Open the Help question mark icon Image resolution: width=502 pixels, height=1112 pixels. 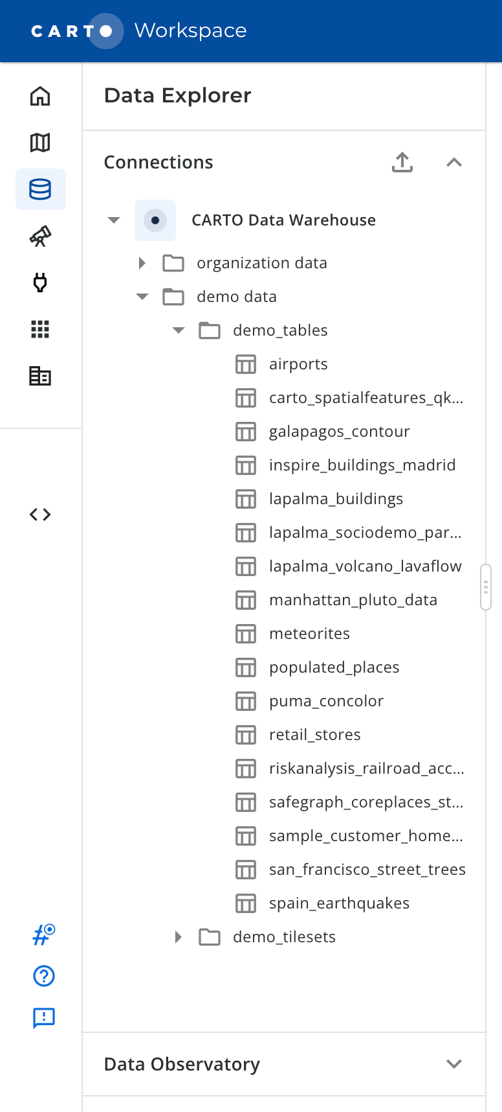click(43, 976)
